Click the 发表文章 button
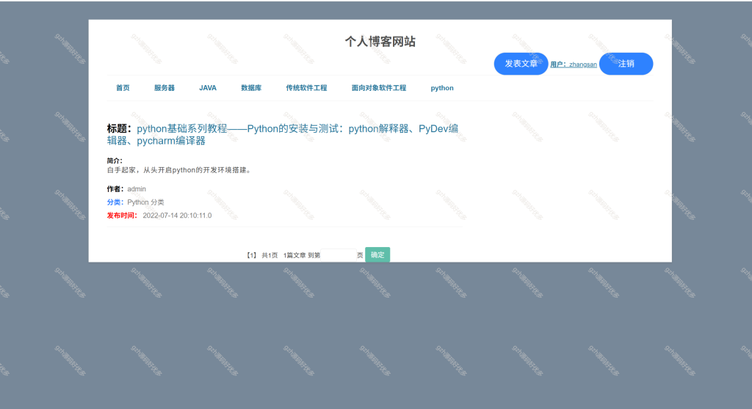752x409 pixels. click(x=521, y=64)
